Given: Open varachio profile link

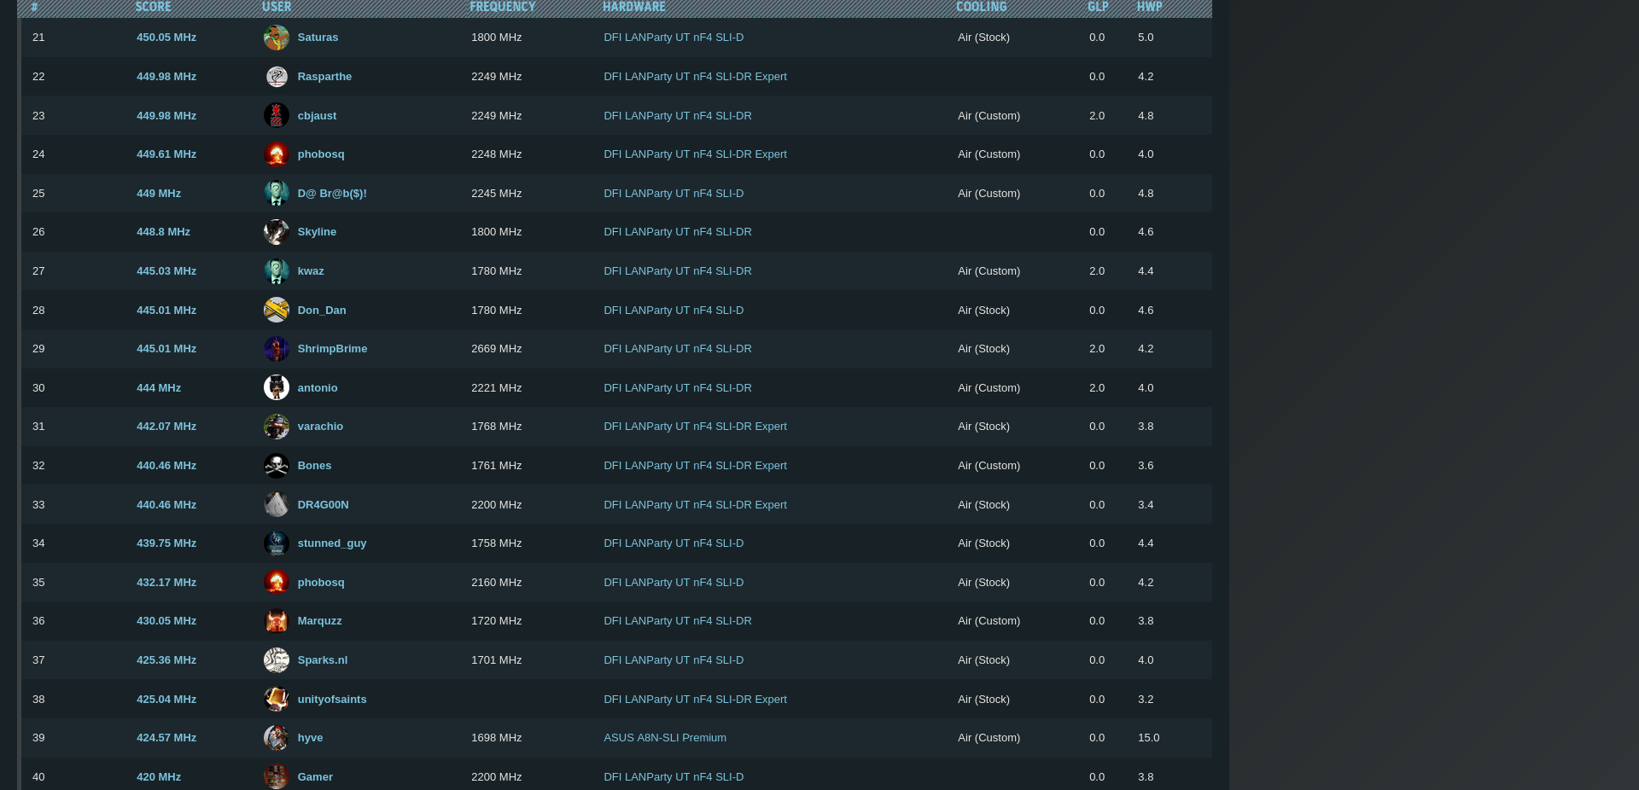Looking at the screenshot, I should (320, 427).
